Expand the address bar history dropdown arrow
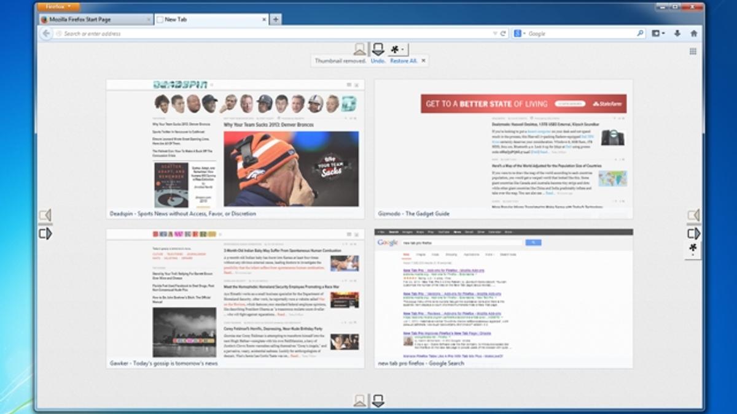 pyautogui.click(x=495, y=34)
